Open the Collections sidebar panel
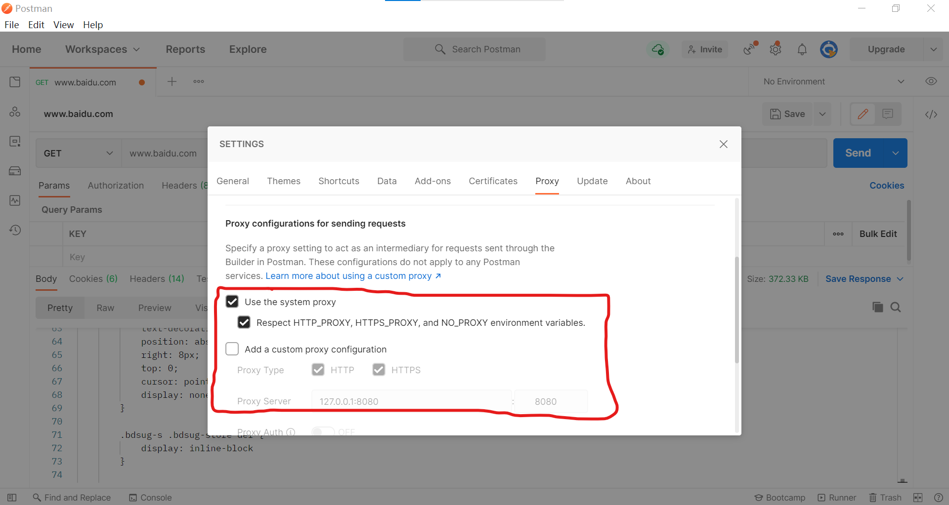The image size is (949, 505). [x=15, y=82]
